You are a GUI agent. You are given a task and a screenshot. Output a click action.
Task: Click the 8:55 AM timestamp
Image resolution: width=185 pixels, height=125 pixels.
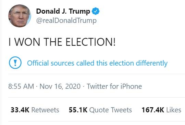(21, 86)
